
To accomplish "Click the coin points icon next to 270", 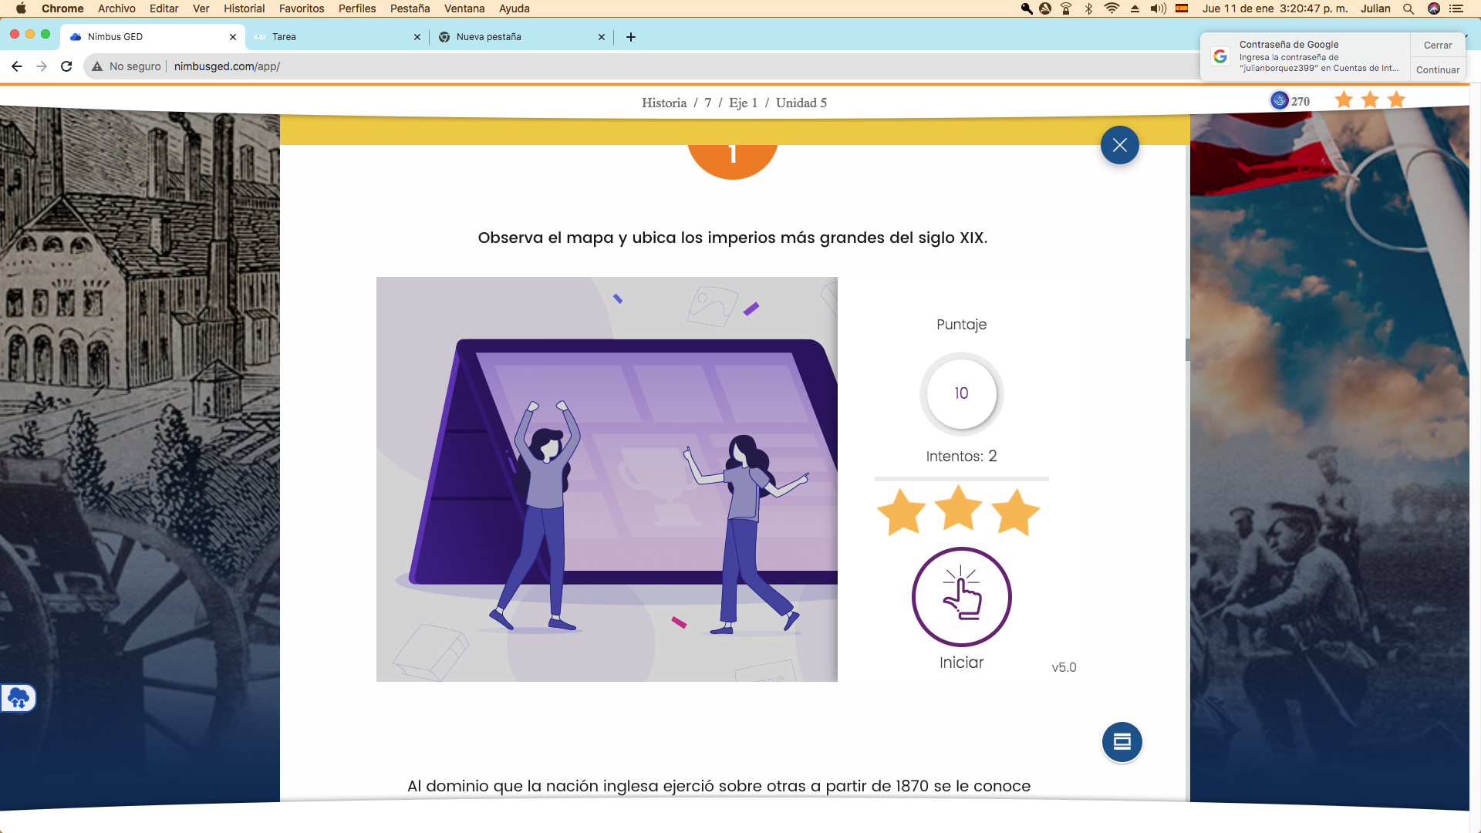I will (x=1279, y=100).
